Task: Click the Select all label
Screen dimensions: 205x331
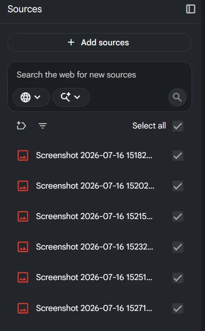Action: (x=149, y=126)
